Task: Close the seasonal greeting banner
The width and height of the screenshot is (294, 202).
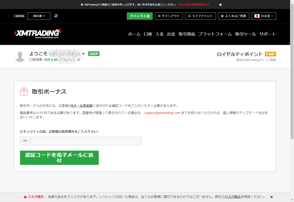Action: point(220,5)
